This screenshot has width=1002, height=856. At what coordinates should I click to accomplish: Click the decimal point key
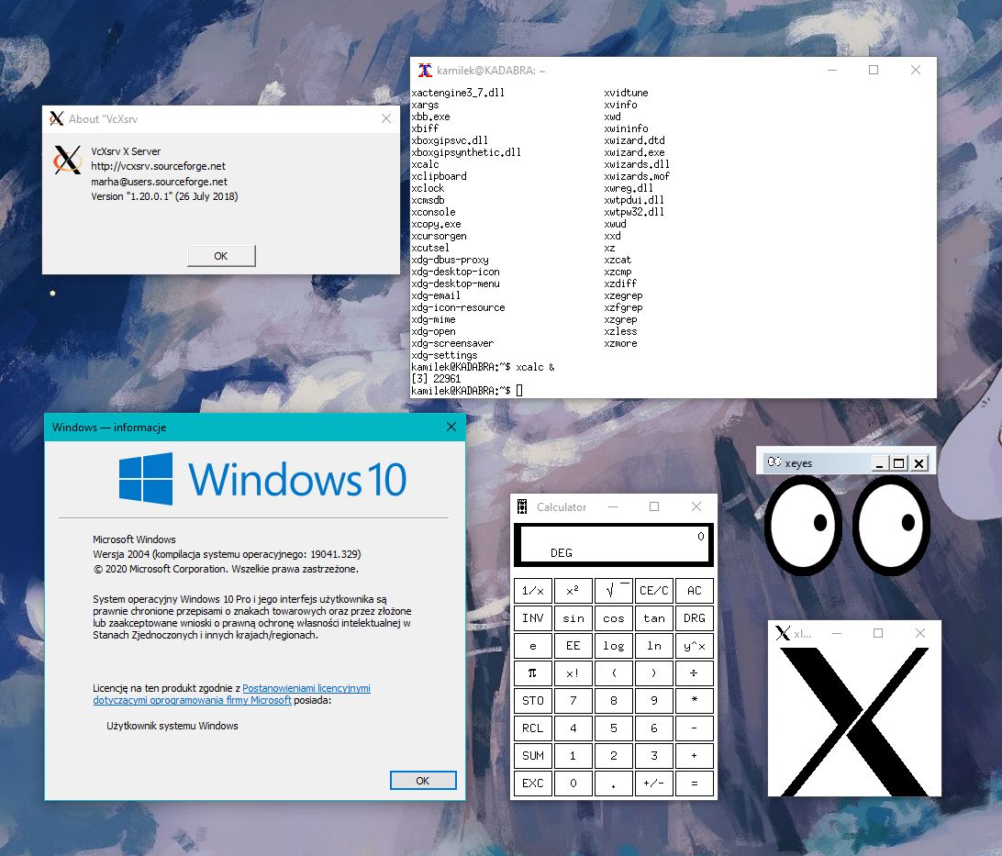click(614, 784)
